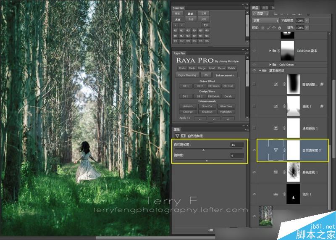Click the 自然饱和度 value field showing -16
This screenshot has width=336, height=240.
click(237, 145)
